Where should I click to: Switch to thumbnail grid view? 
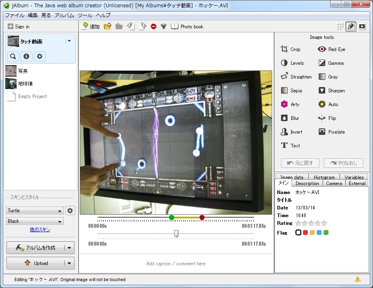click(340, 26)
